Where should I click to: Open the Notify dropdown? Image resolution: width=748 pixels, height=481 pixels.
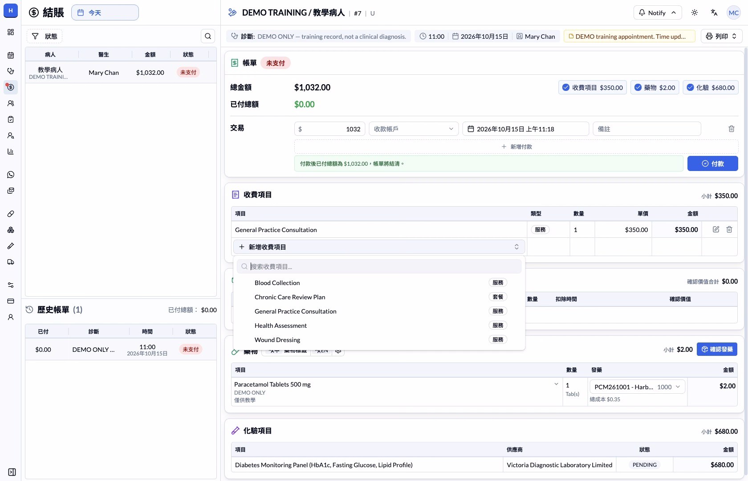tap(657, 12)
